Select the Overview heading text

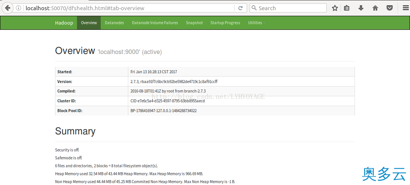[75, 51]
